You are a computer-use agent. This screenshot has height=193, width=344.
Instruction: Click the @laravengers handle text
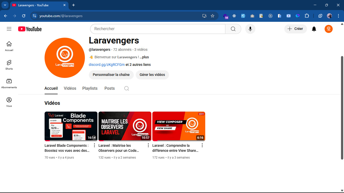pos(99,50)
